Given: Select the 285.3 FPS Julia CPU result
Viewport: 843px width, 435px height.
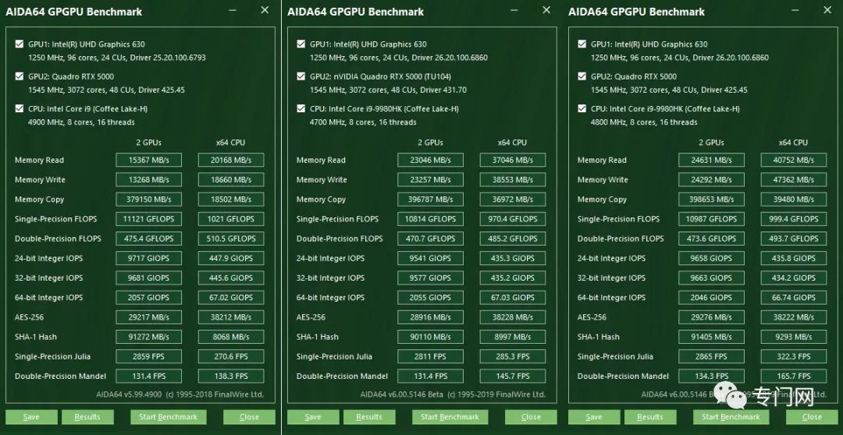Looking at the screenshot, I should coord(513,356).
